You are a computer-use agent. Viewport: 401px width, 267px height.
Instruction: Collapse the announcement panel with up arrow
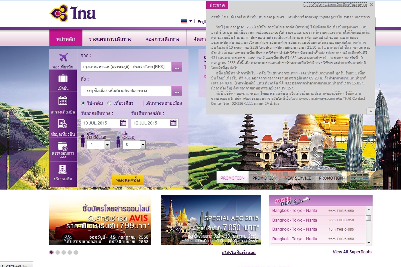371,111
